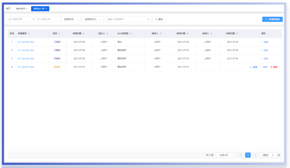Go to previous page arrow
Screen dimensions: 290x168
[x=240, y=155]
